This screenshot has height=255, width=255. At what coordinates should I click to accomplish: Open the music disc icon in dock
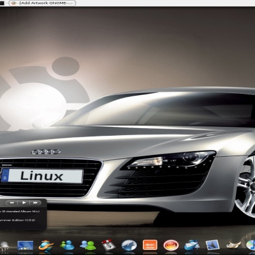coord(251,245)
